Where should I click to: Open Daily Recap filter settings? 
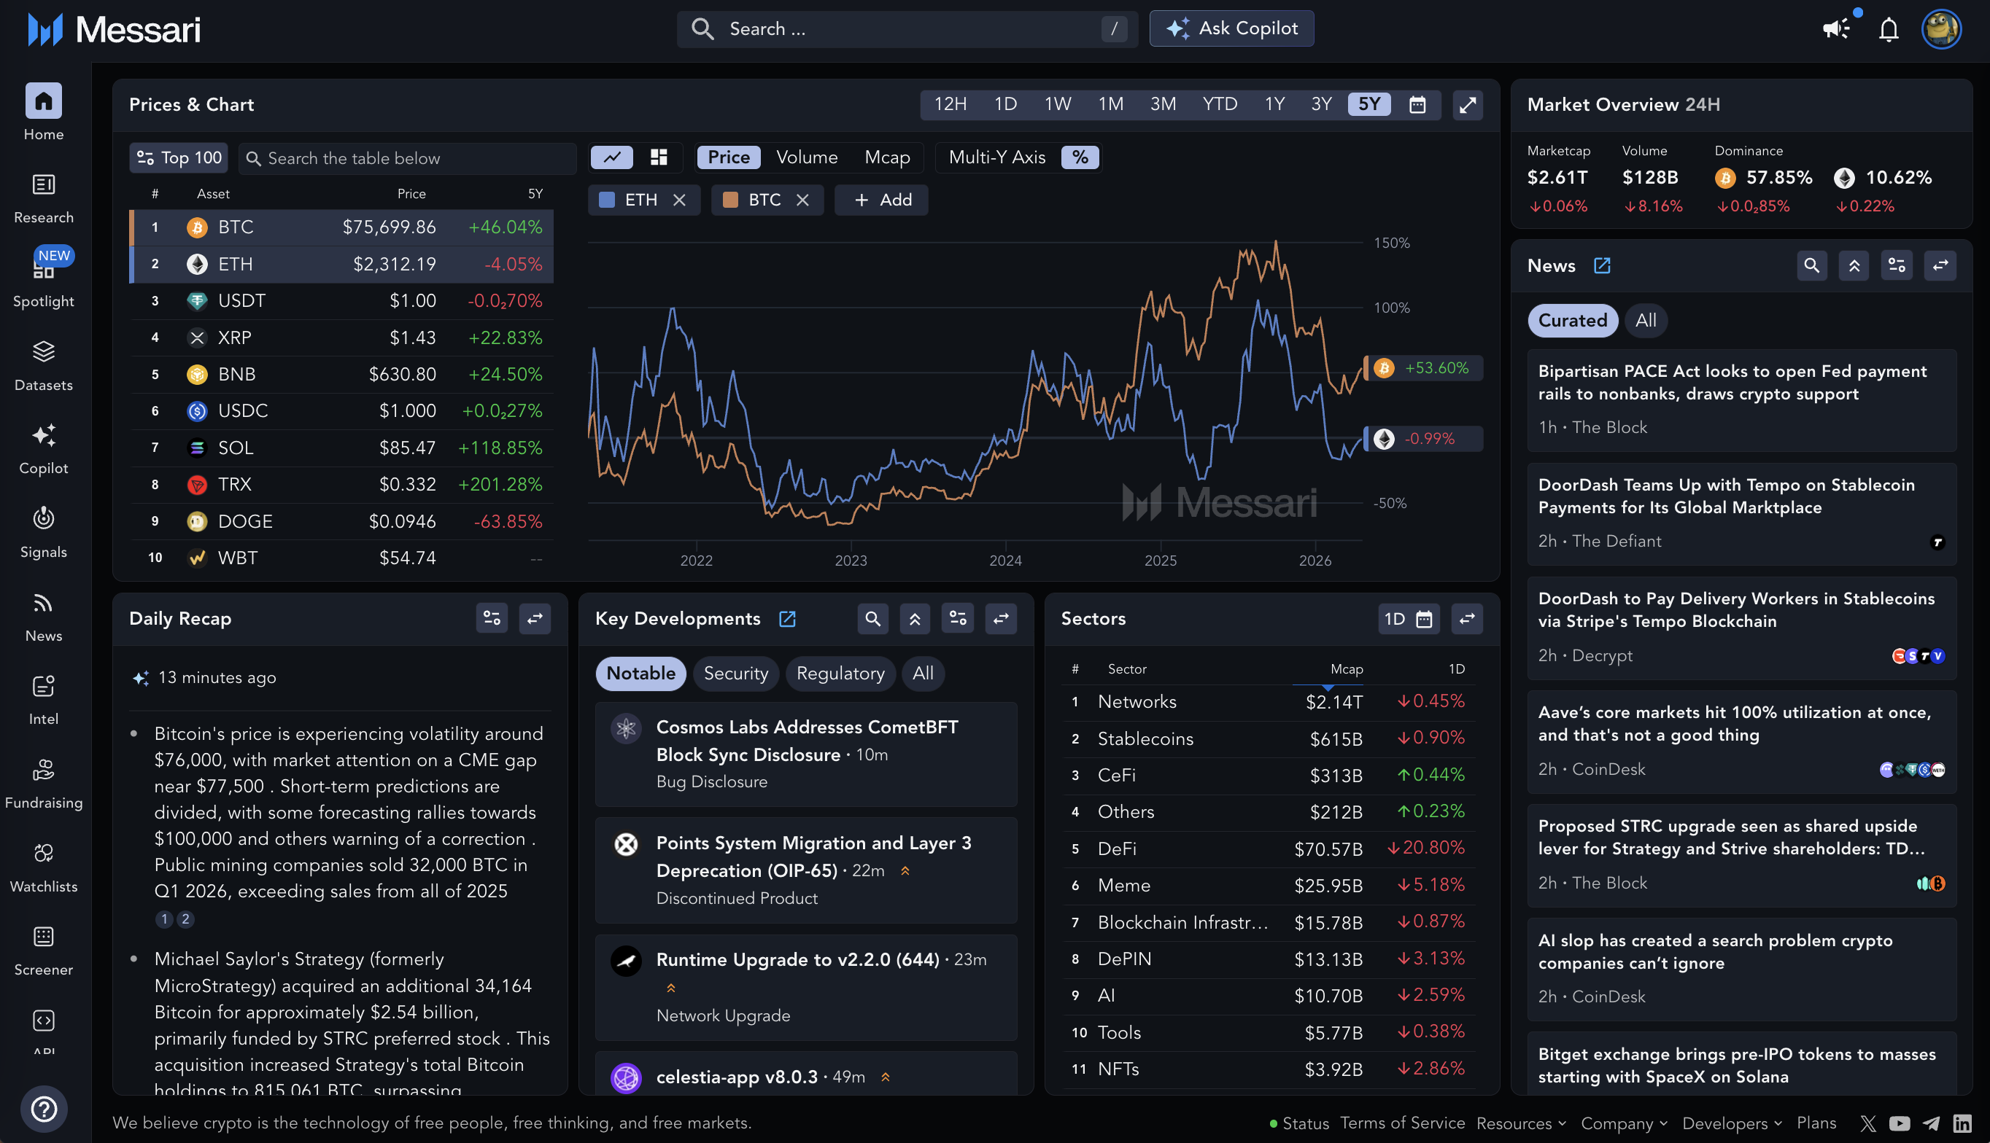coord(492,619)
